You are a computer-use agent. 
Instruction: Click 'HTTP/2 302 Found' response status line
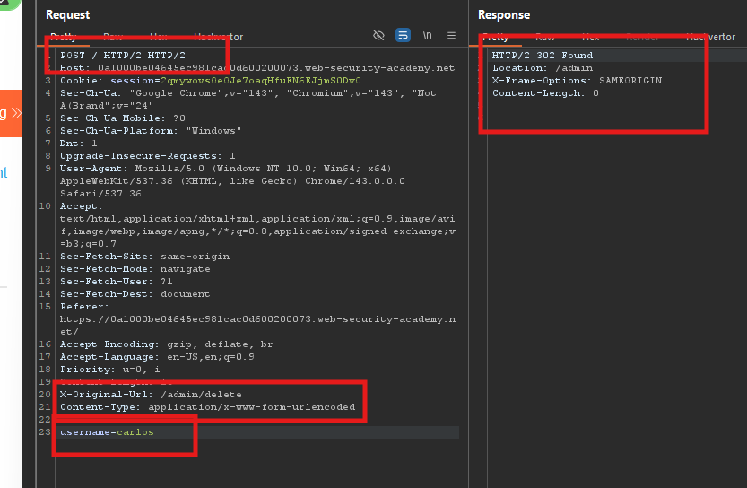pos(543,56)
